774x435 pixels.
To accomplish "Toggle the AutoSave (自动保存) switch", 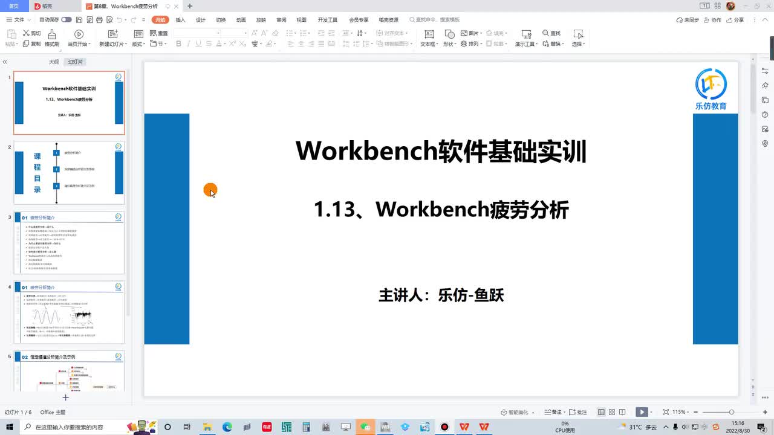I will (x=67, y=20).
